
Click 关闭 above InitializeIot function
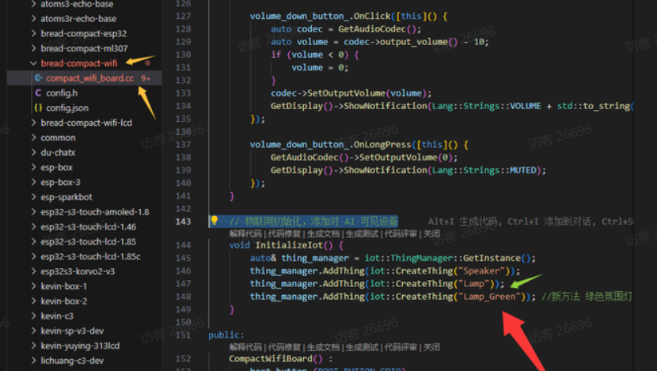(431, 233)
